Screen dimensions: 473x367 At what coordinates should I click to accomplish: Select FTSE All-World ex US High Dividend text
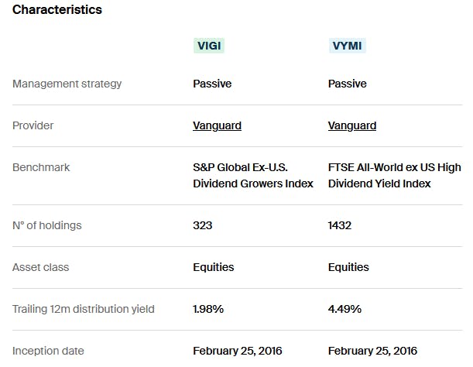(x=394, y=176)
